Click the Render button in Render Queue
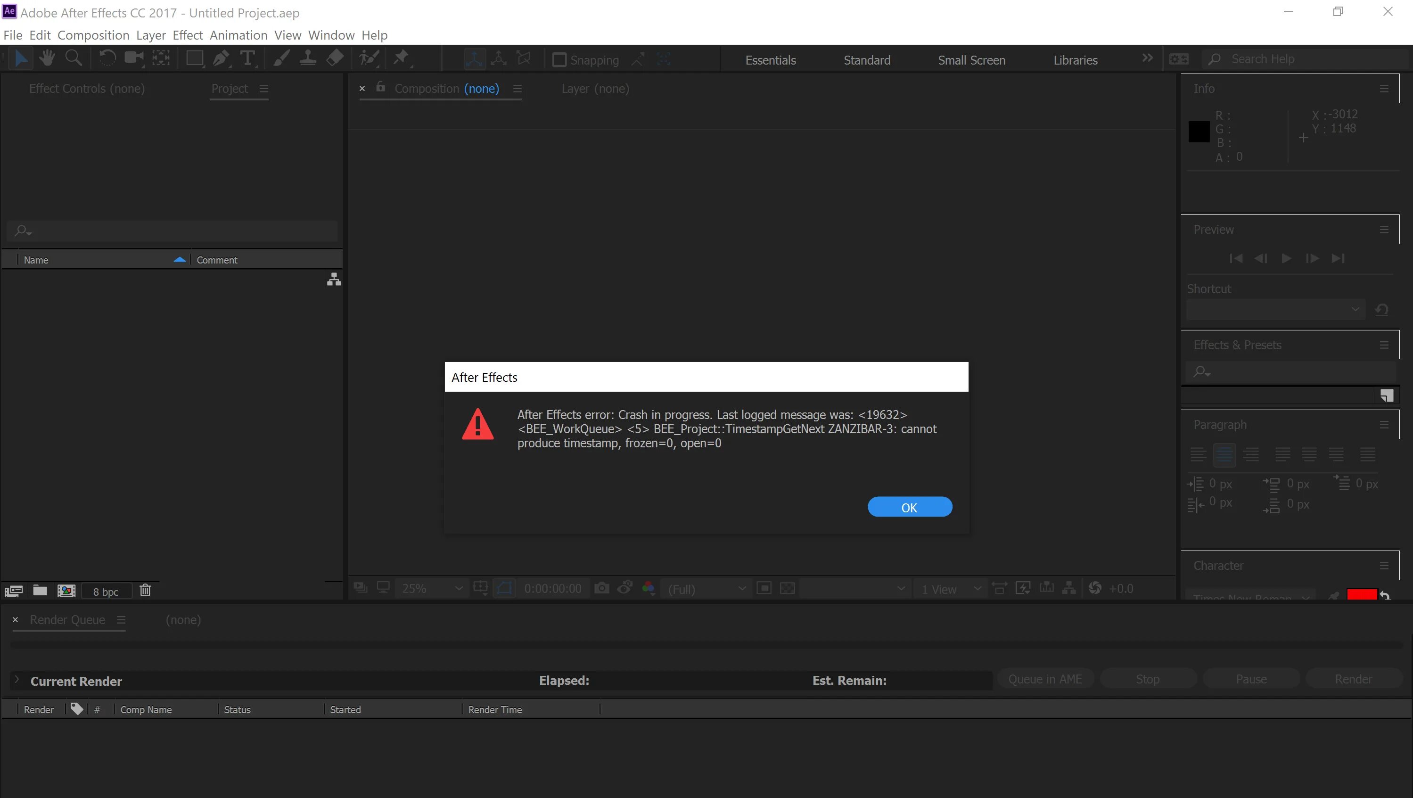The width and height of the screenshot is (1413, 798). pyautogui.click(x=1353, y=679)
